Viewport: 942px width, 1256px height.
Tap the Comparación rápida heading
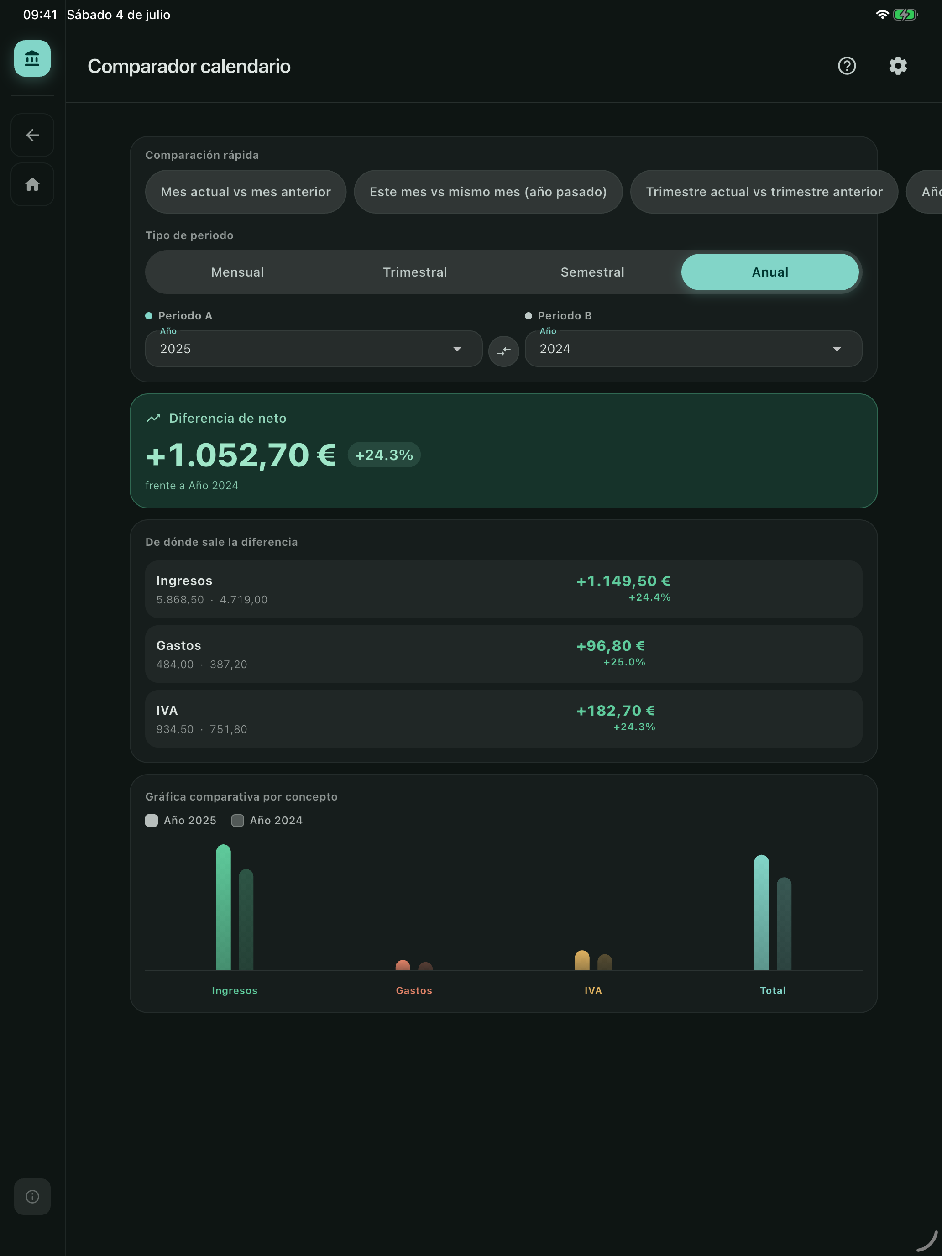click(x=202, y=155)
